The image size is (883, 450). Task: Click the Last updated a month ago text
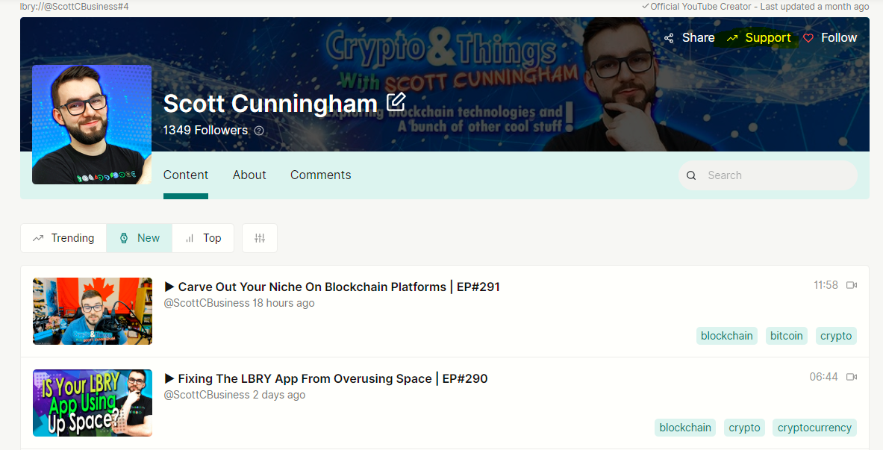click(x=814, y=7)
